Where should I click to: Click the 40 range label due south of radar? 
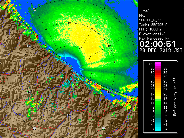pyautogui.click(x=69, y=115)
